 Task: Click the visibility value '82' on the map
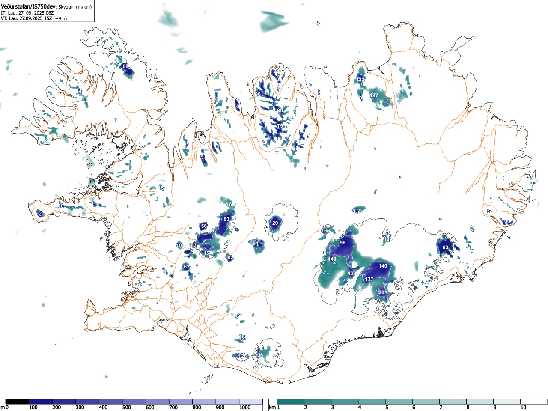click(x=230, y=258)
